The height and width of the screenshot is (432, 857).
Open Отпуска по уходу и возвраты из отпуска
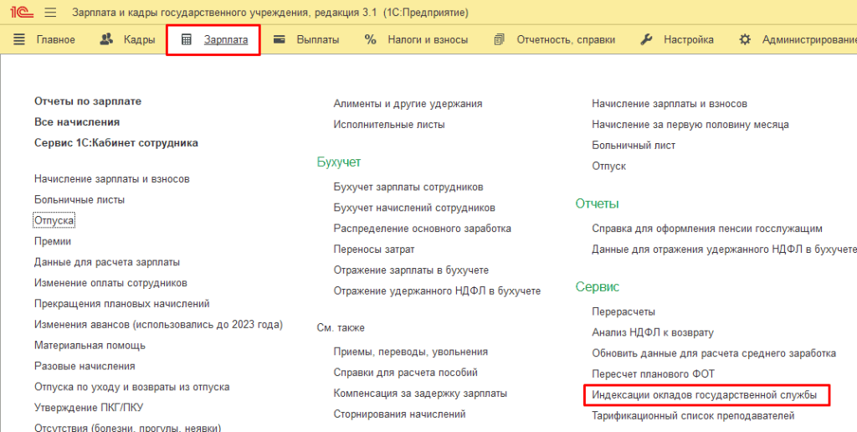[x=131, y=387]
